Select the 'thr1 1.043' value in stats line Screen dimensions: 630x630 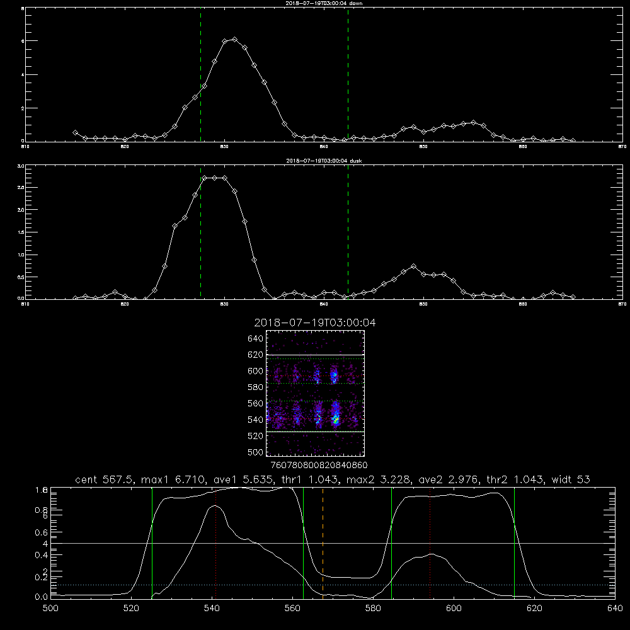point(311,479)
